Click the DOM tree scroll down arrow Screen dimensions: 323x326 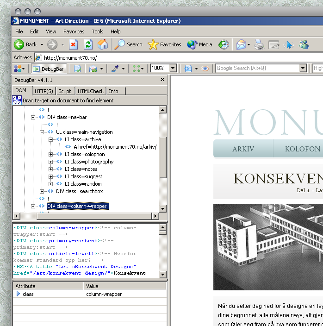[162, 208]
